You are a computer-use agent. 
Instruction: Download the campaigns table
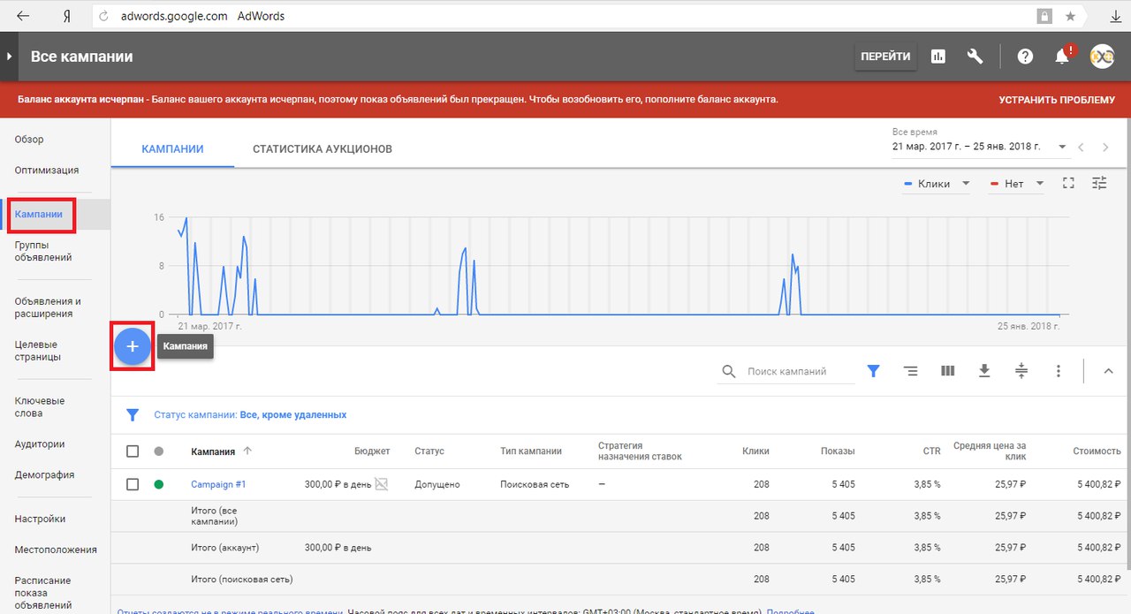984,372
